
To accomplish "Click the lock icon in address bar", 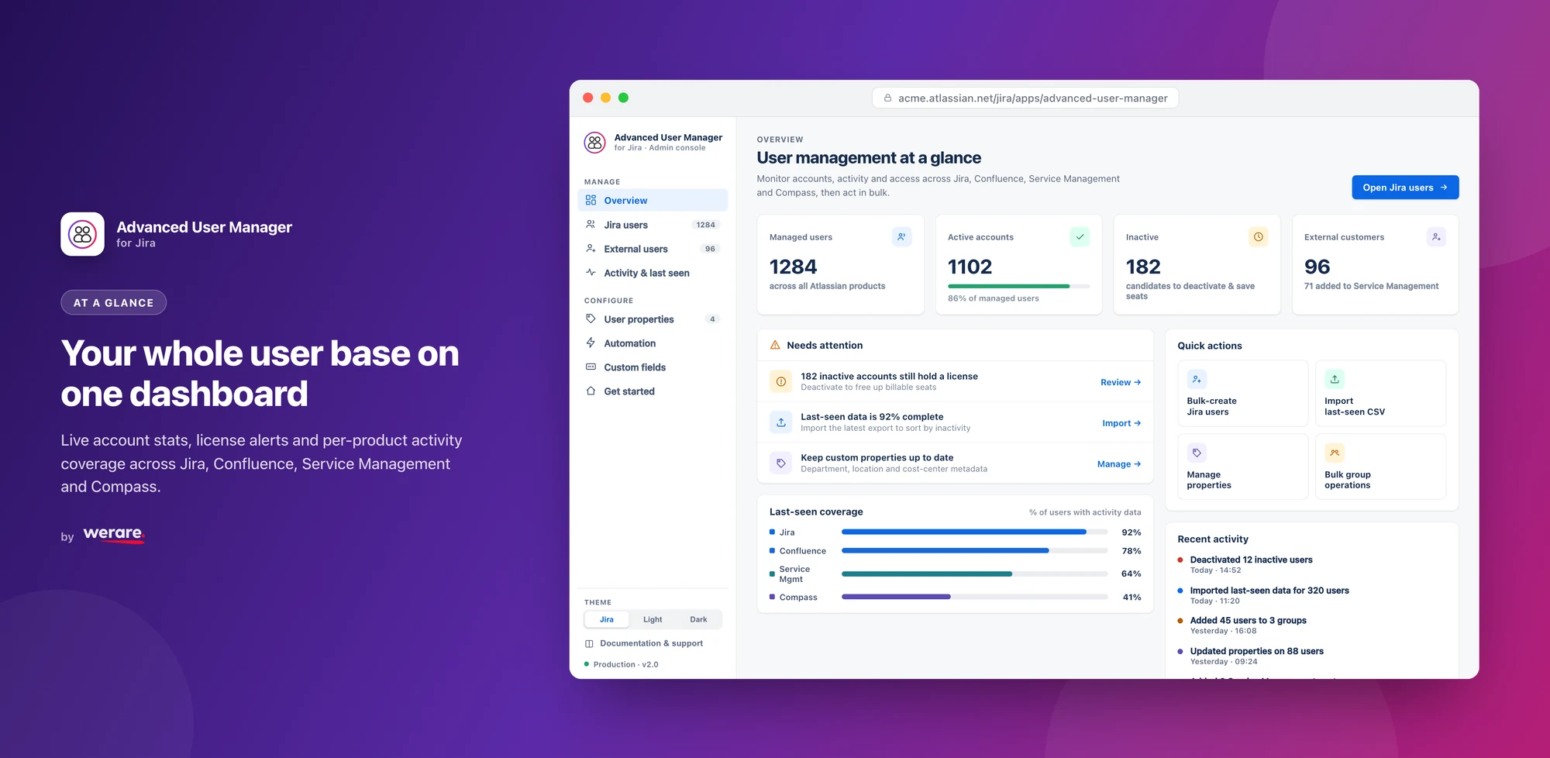I will point(888,98).
